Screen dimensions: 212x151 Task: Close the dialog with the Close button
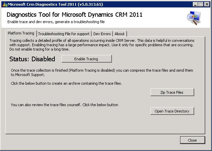[x=193, y=140]
